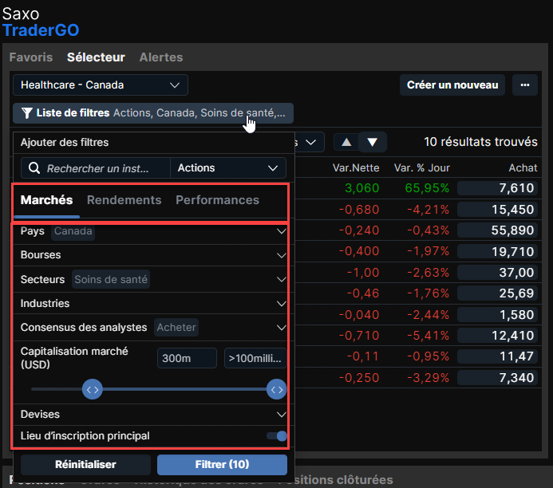Open the Favoris tab
Image resolution: width=553 pixels, height=488 pixels.
[30, 57]
